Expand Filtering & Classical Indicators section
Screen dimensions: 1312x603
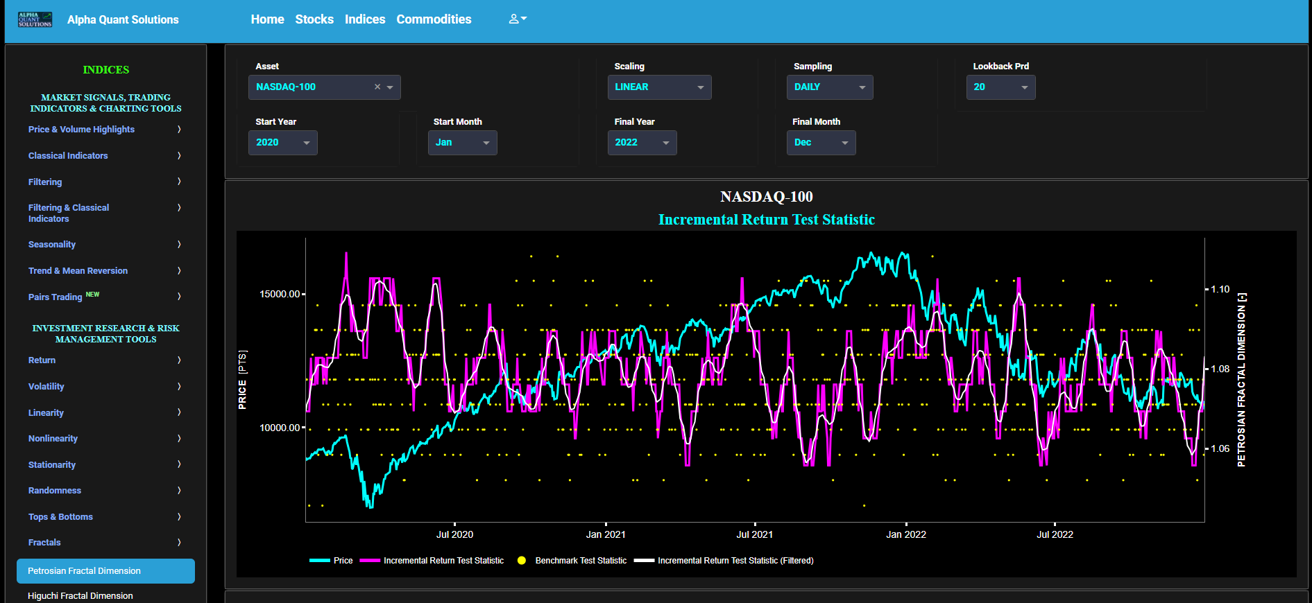click(105, 213)
